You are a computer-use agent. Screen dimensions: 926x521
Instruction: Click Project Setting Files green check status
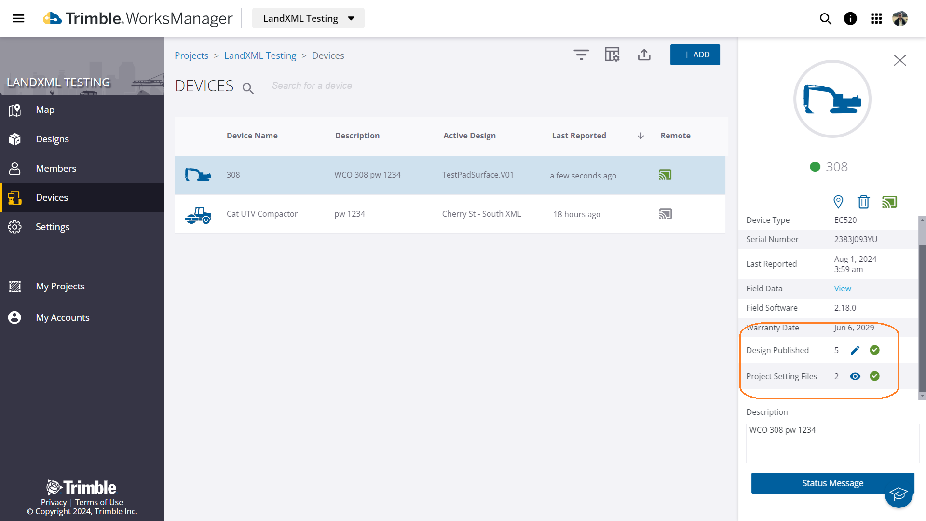point(874,376)
